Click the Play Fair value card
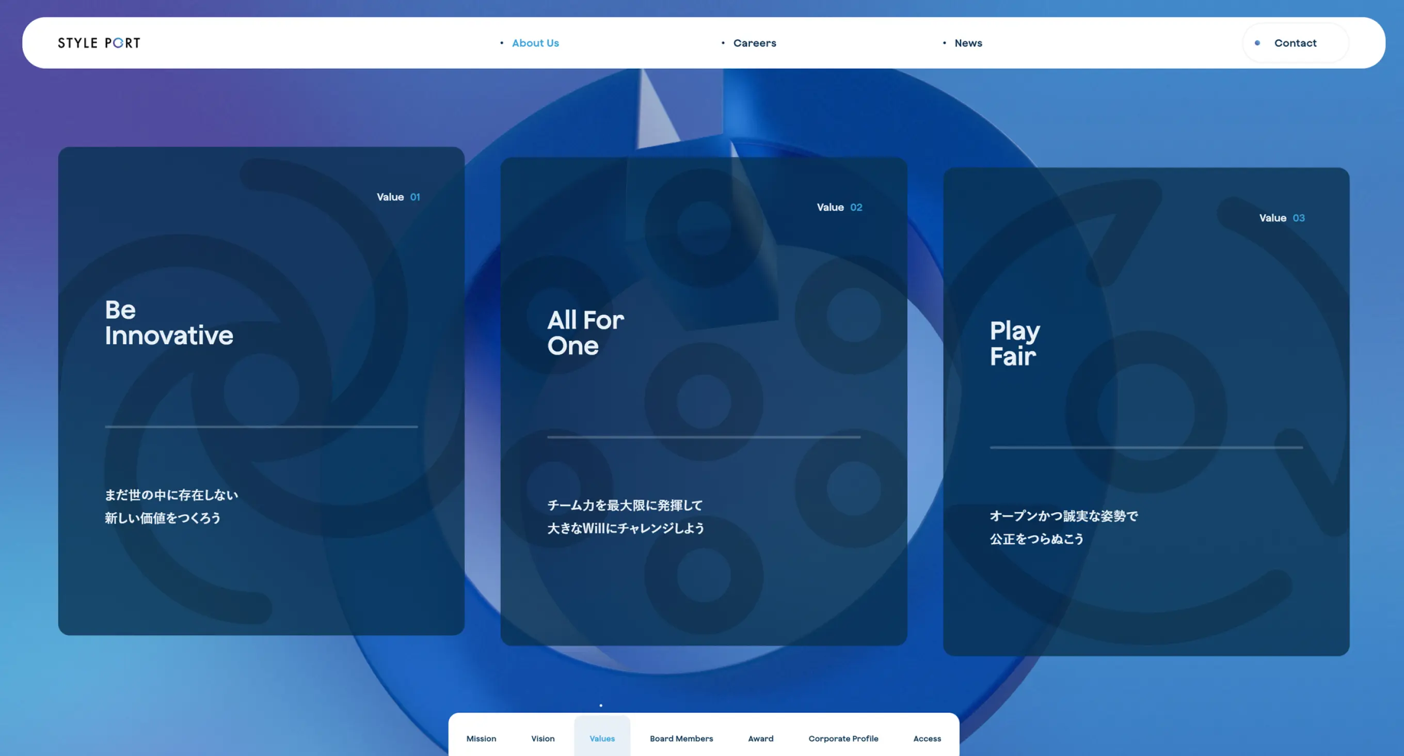The height and width of the screenshot is (756, 1404). point(1146,412)
